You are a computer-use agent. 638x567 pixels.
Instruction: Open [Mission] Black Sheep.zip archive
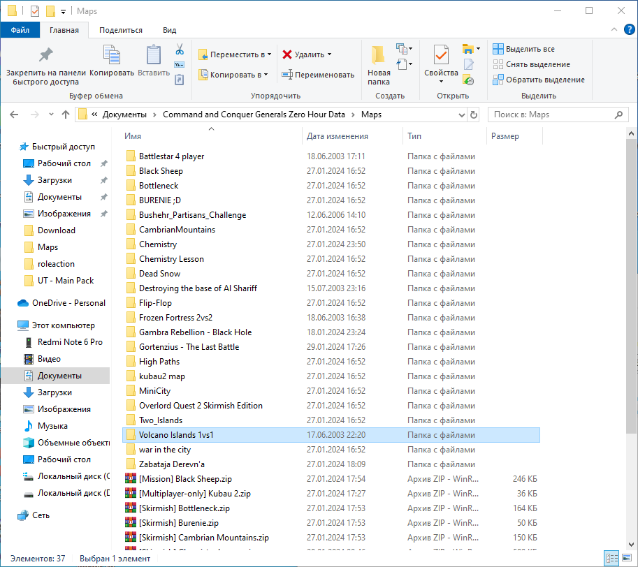click(x=185, y=479)
